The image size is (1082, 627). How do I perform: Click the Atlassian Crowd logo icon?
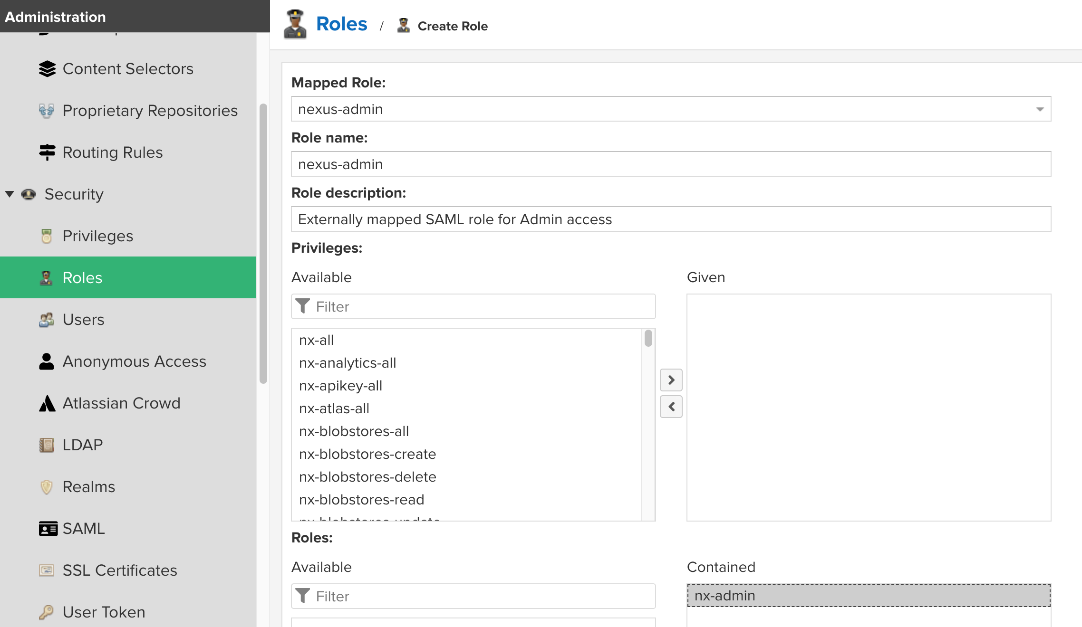pyautogui.click(x=47, y=403)
